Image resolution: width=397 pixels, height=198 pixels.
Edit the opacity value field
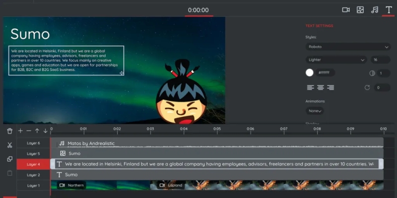384,73
